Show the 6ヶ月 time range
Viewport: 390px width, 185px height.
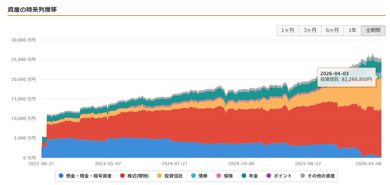332,30
